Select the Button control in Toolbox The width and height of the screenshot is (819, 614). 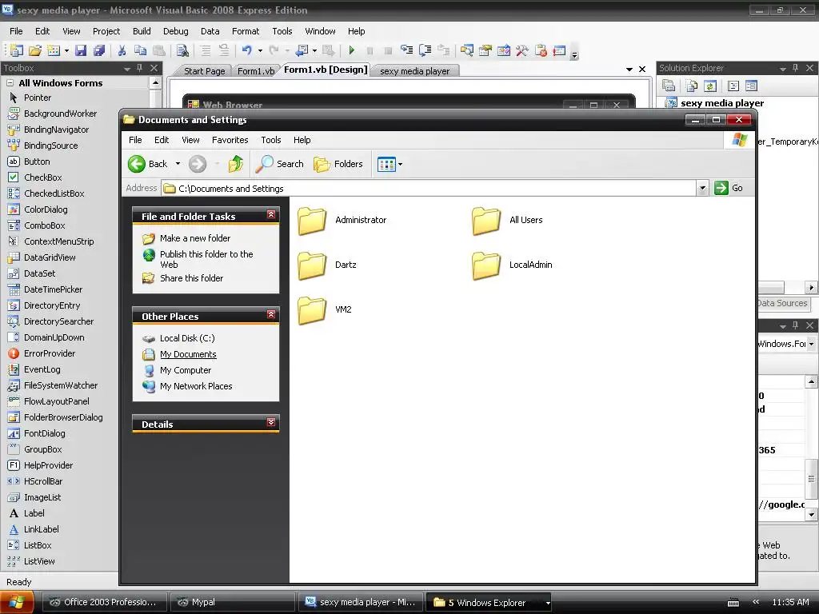pyautogui.click(x=37, y=161)
